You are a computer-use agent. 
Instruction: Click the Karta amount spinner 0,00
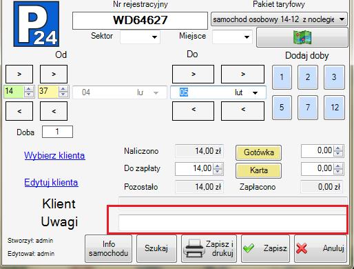click(322, 169)
